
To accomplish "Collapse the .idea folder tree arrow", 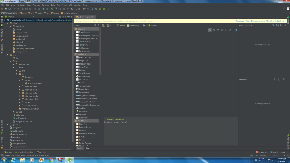I will click(x=8, y=23).
